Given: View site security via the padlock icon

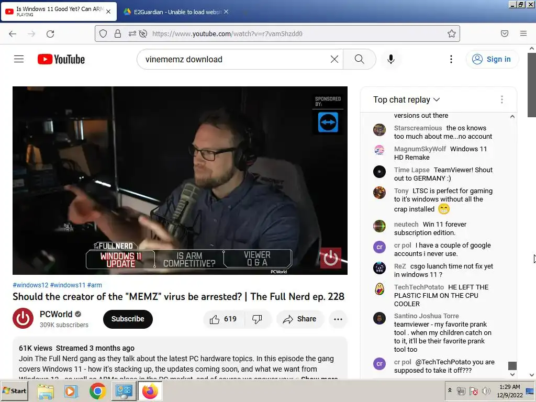Looking at the screenshot, I should [x=118, y=33].
